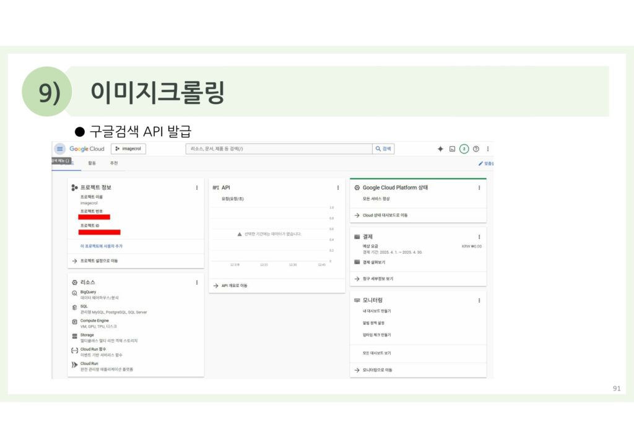The image size is (634, 448).
Task: Click the Google Cloud Platform 상태 icon
Action: click(x=357, y=187)
